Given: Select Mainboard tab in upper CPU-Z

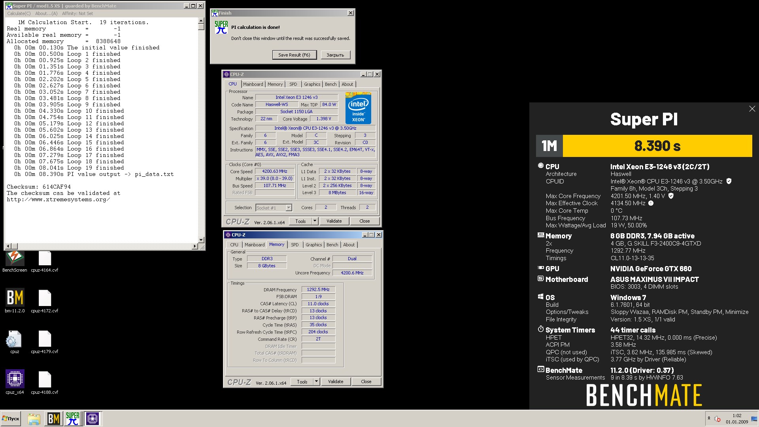Looking at the screenshot, I should pyautogui.click(x=253, y=84).
